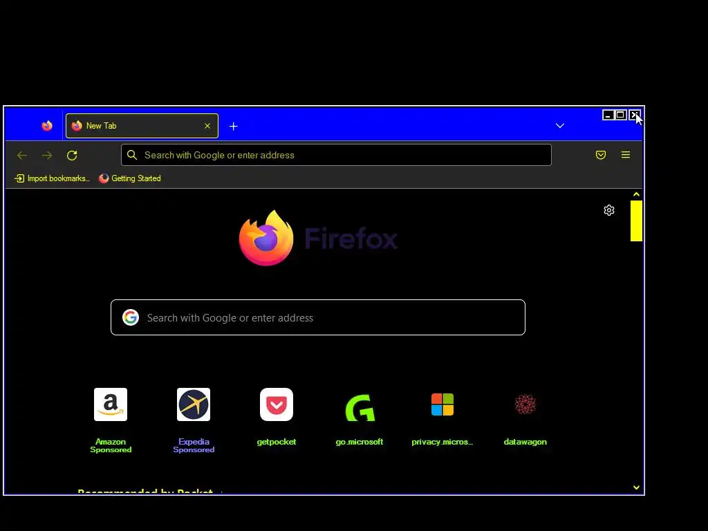
Task: Minimize the Firefox window
Action: tap(608, 115)
